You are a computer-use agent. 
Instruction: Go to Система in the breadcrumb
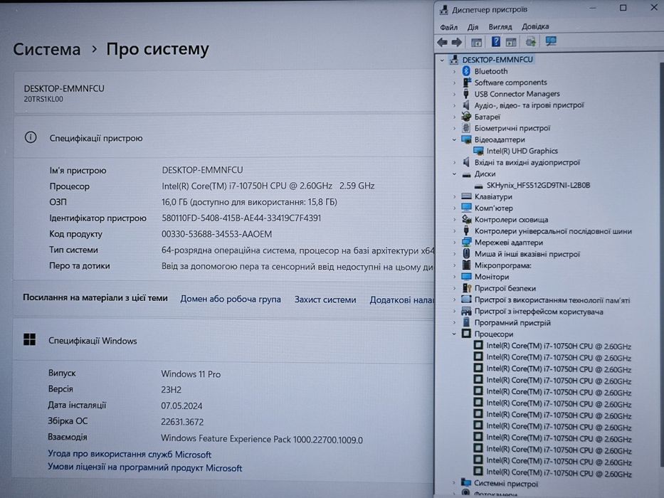click(x=46, y=49)
